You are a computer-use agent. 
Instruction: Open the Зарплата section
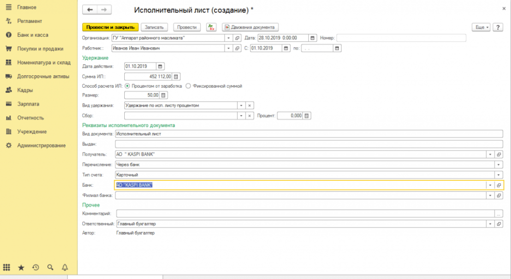(28, 104)
